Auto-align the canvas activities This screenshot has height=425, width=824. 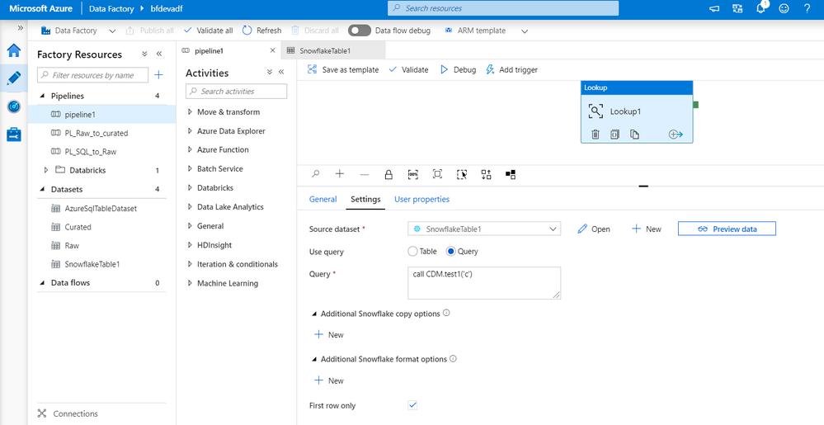486,174
